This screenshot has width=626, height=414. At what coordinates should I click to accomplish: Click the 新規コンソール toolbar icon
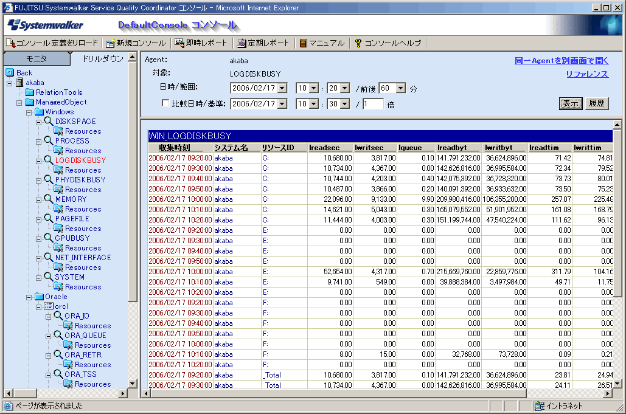[111, 43]
